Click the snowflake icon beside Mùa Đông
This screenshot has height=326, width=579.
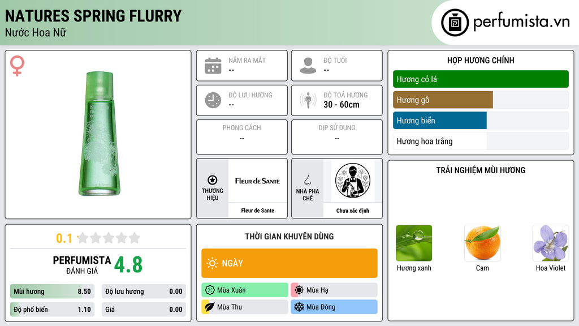(x=299, y=307)
